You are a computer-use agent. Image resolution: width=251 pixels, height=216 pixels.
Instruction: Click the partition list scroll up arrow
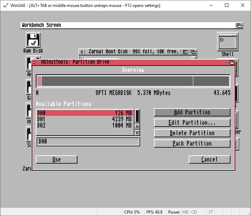(x=137, y=127)
